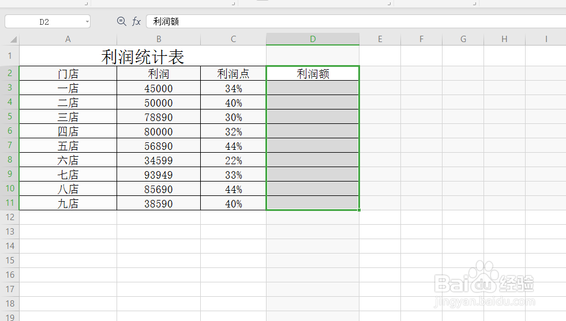Click the cell showing 22%
This screenshot has width=566, height=321.
click(233, 160)
